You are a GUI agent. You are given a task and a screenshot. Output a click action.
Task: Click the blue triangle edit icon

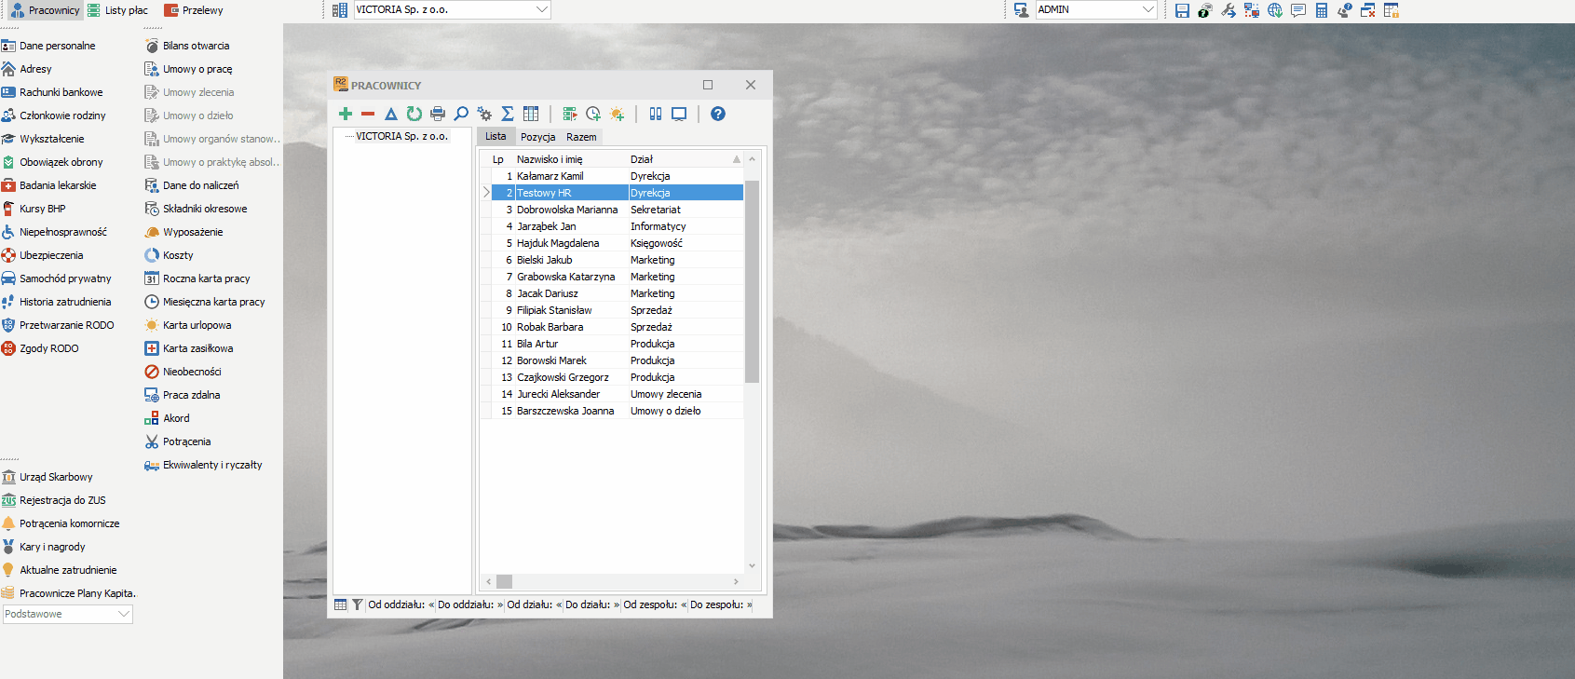click(391, 114)
